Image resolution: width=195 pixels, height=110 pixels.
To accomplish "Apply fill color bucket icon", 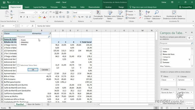I will [x=40, y=17].
